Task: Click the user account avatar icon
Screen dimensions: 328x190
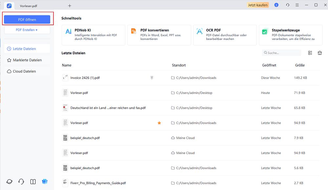Action: click(276, 5)
